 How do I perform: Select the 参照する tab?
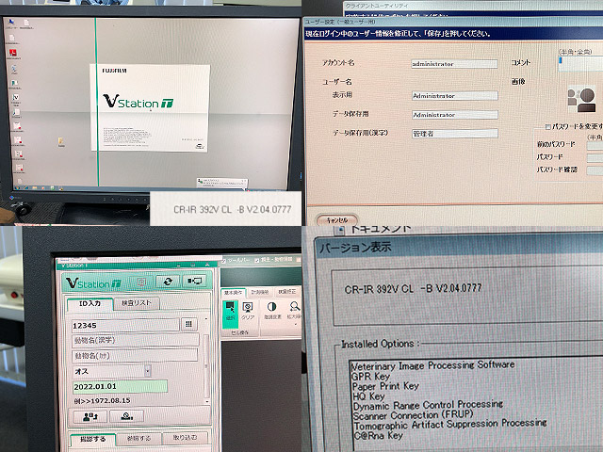coord(139,438)
